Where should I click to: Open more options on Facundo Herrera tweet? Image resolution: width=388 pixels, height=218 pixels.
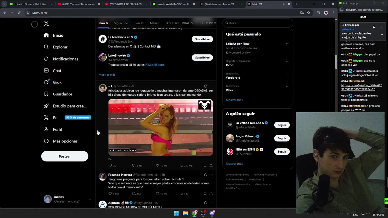click(211, 175)
